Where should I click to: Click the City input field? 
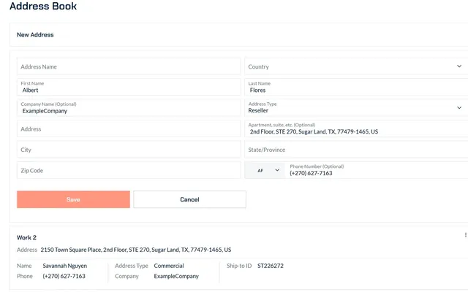pyautogui.click(x=129, y=150)
